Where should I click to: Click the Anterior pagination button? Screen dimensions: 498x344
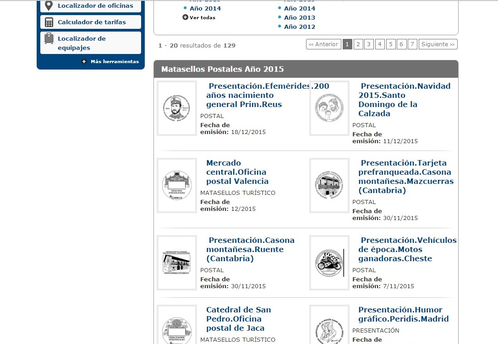323,44
